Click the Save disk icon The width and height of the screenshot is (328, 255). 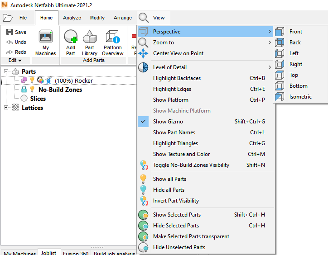[10, 32]
